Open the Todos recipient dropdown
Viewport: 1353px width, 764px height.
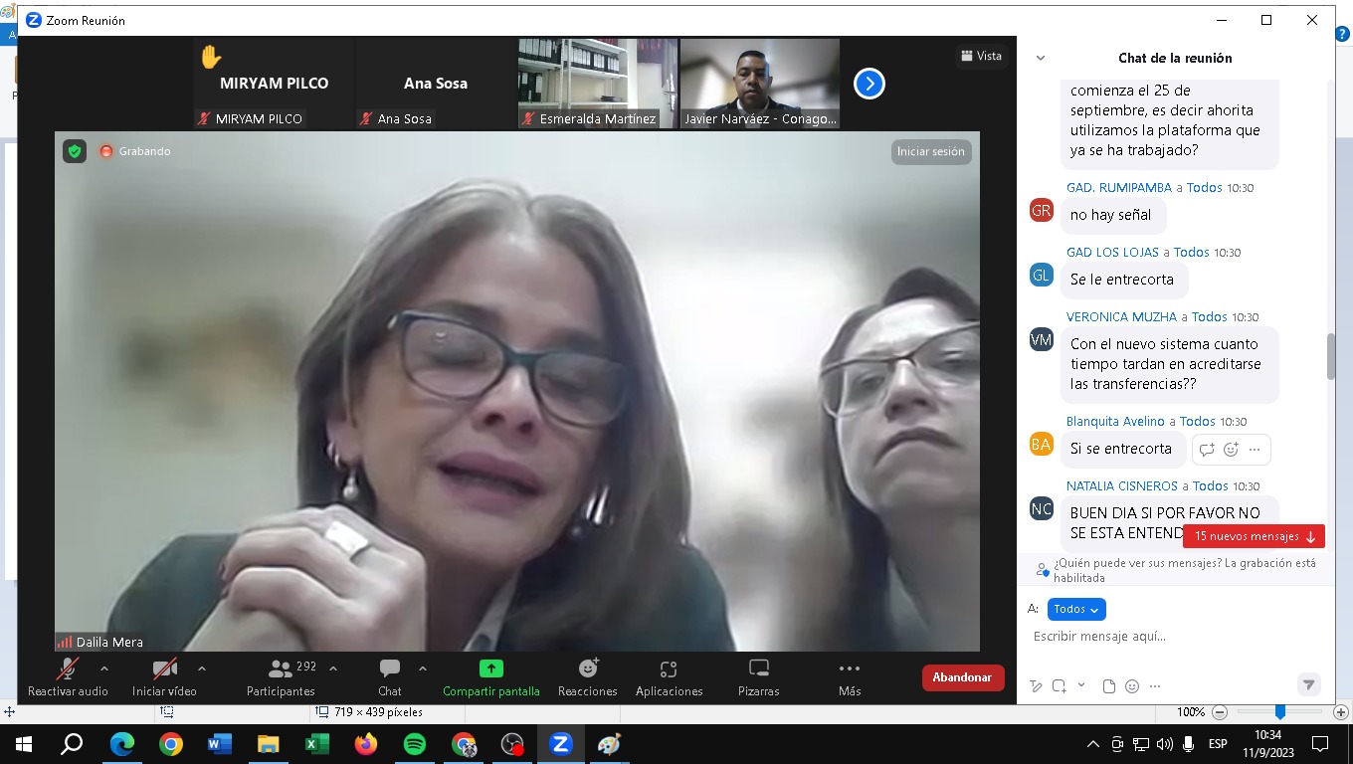(x=1075, y=609)
